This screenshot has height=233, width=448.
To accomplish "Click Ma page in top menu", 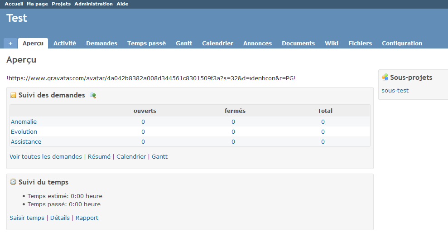I will click(x=38, y=4).
